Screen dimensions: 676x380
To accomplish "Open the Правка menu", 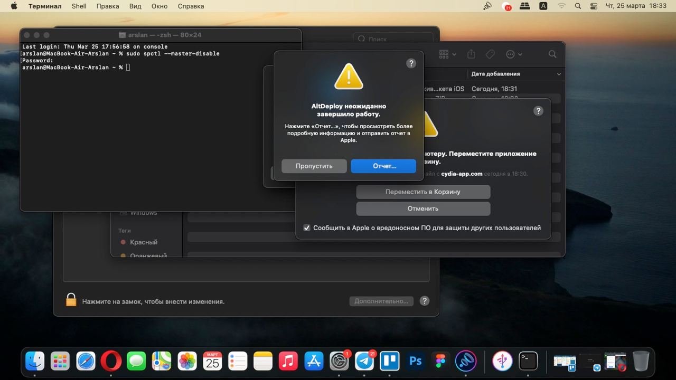I will [108, 6].
